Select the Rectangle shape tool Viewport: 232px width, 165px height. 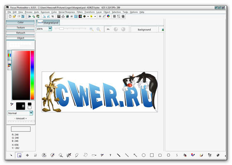[x=152, y=155]
